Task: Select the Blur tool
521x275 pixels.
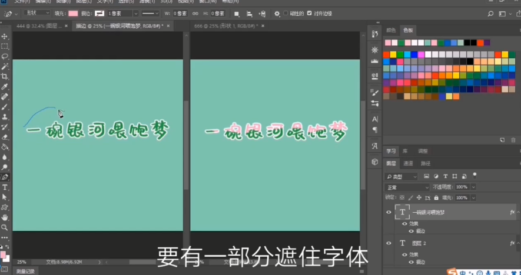Action: coord(5,157)
